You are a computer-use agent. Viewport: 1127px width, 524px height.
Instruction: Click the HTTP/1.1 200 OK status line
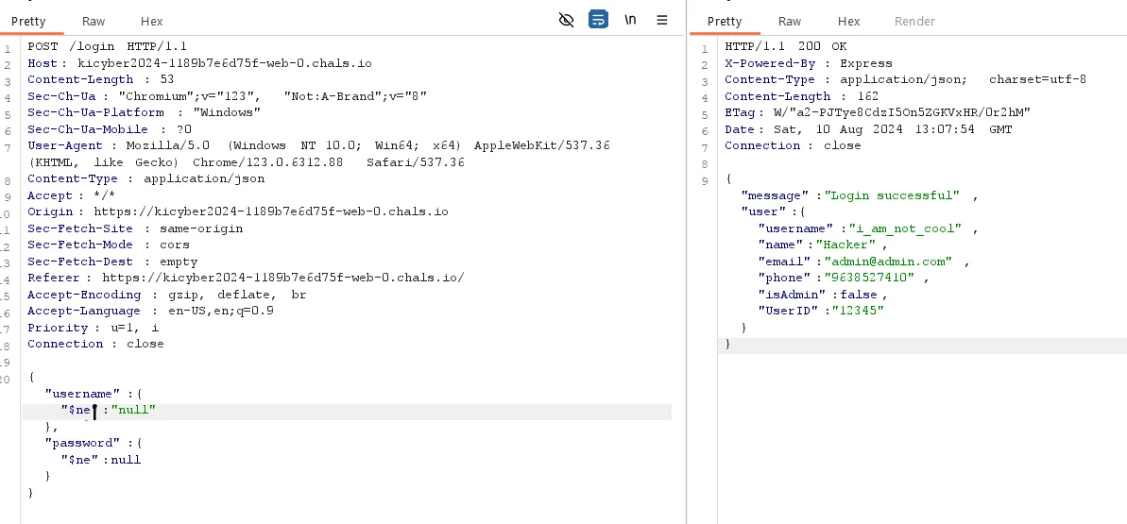point(786,46)
